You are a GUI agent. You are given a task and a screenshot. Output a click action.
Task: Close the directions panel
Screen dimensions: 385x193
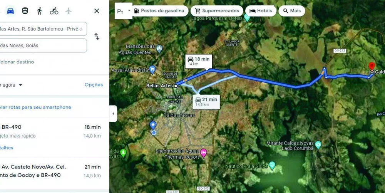coord(97,11)
